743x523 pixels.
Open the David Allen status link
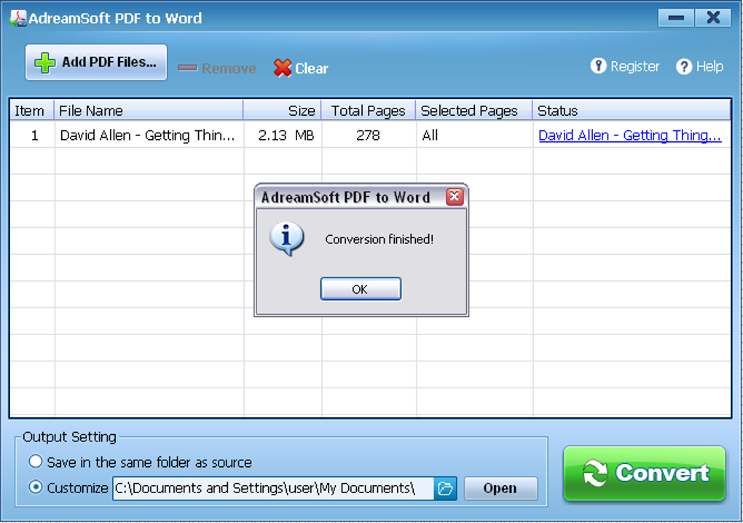point(629,135)
